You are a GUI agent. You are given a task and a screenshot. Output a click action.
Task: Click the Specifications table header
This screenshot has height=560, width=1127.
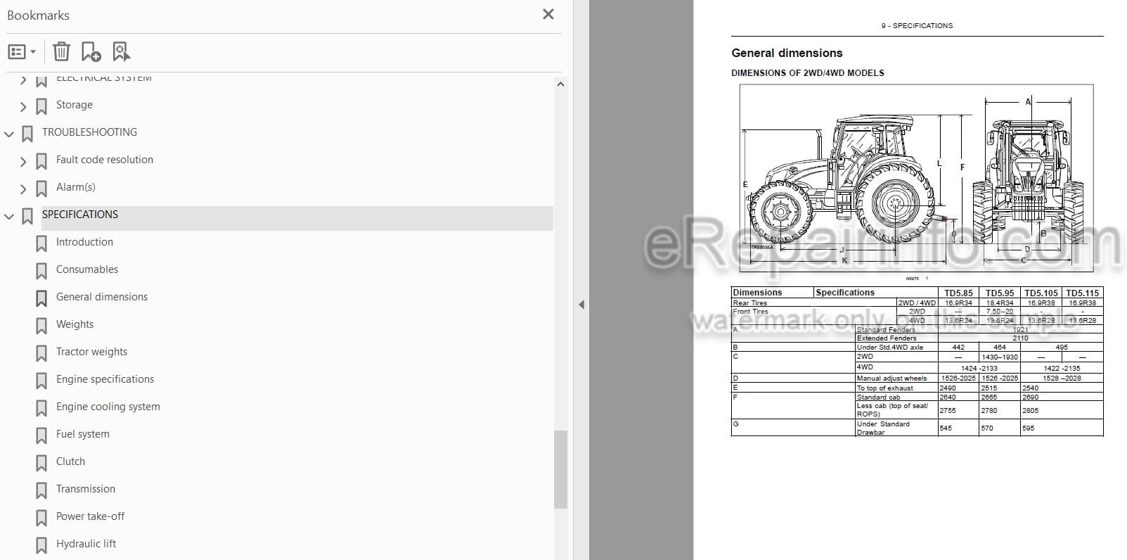coord(845,293)
